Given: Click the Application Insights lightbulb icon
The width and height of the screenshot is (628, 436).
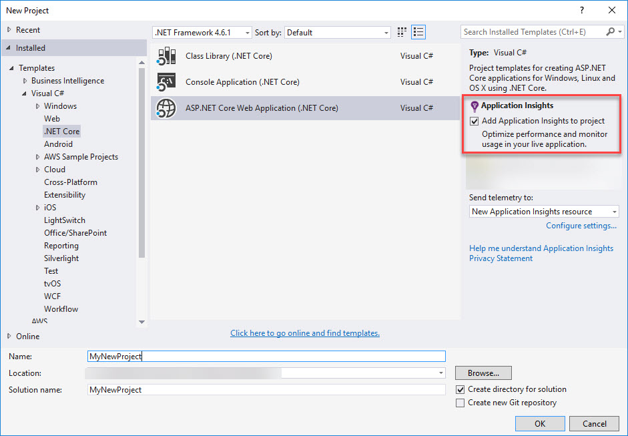Looking at the screenshot, I should tap(475, 106).
